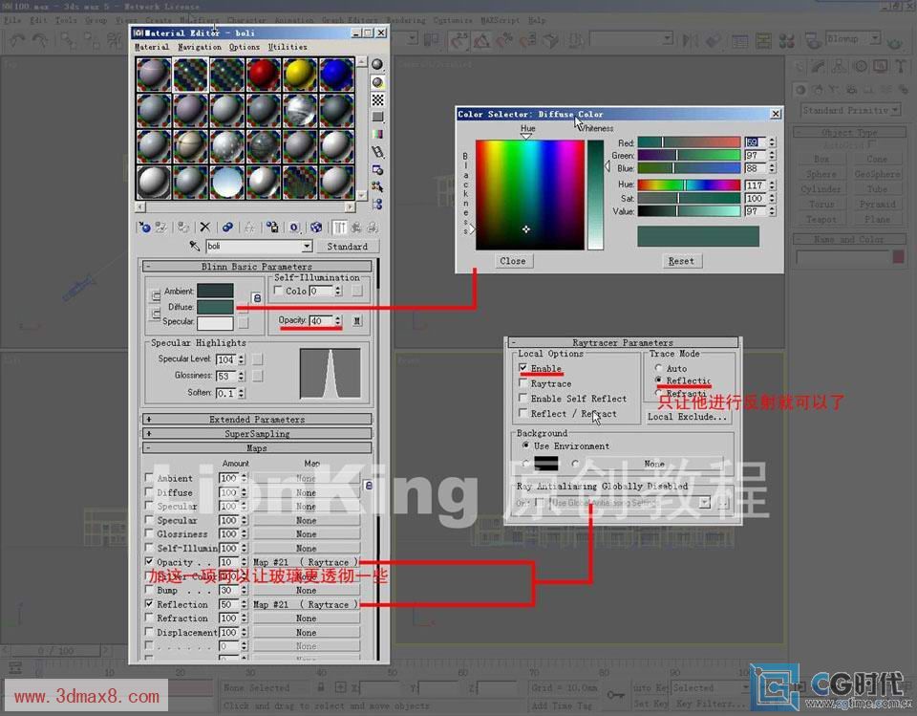The height and width of the screenshot is (716, 917).
Task: Click the Red slider in Color Selector
Action: click(x=689, y=142)
